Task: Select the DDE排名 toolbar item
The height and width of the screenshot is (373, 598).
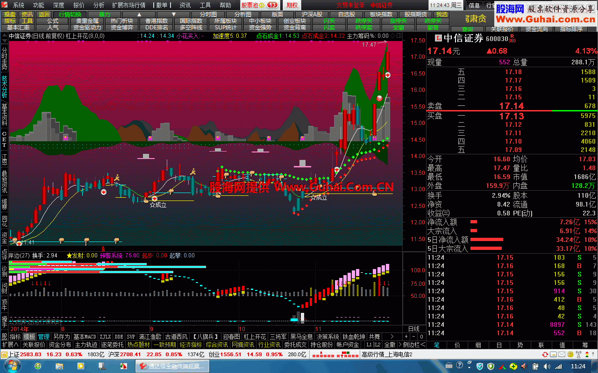Action: pos(157,28)
